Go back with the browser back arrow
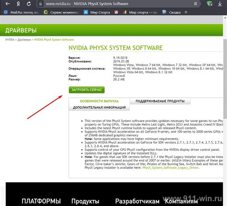Screen dimensions: 227x206 click(8, 4)
